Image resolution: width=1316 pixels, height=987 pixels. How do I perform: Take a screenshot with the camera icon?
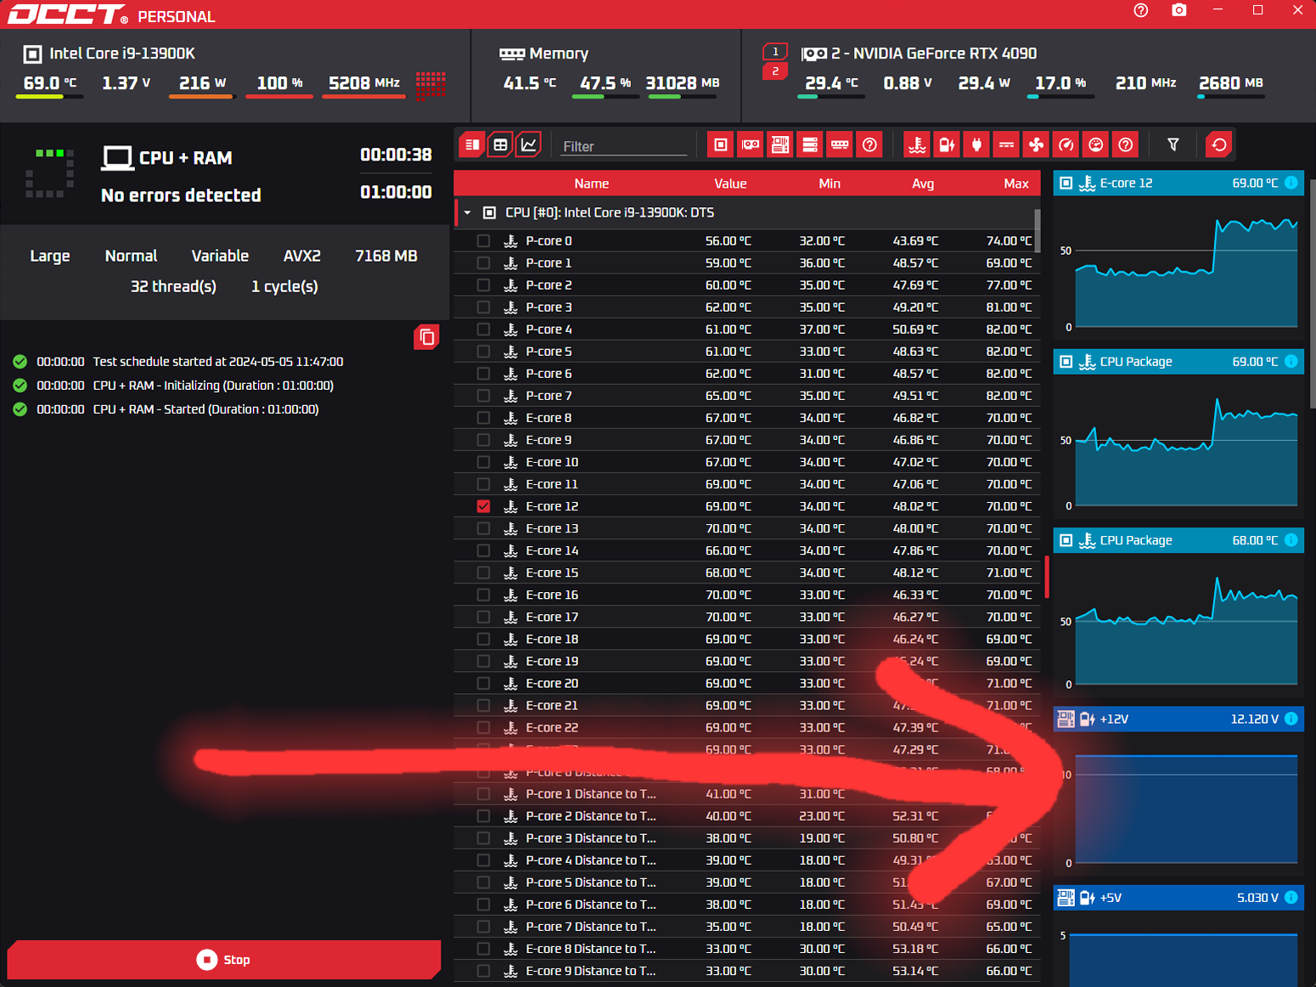pos(1178,10)
